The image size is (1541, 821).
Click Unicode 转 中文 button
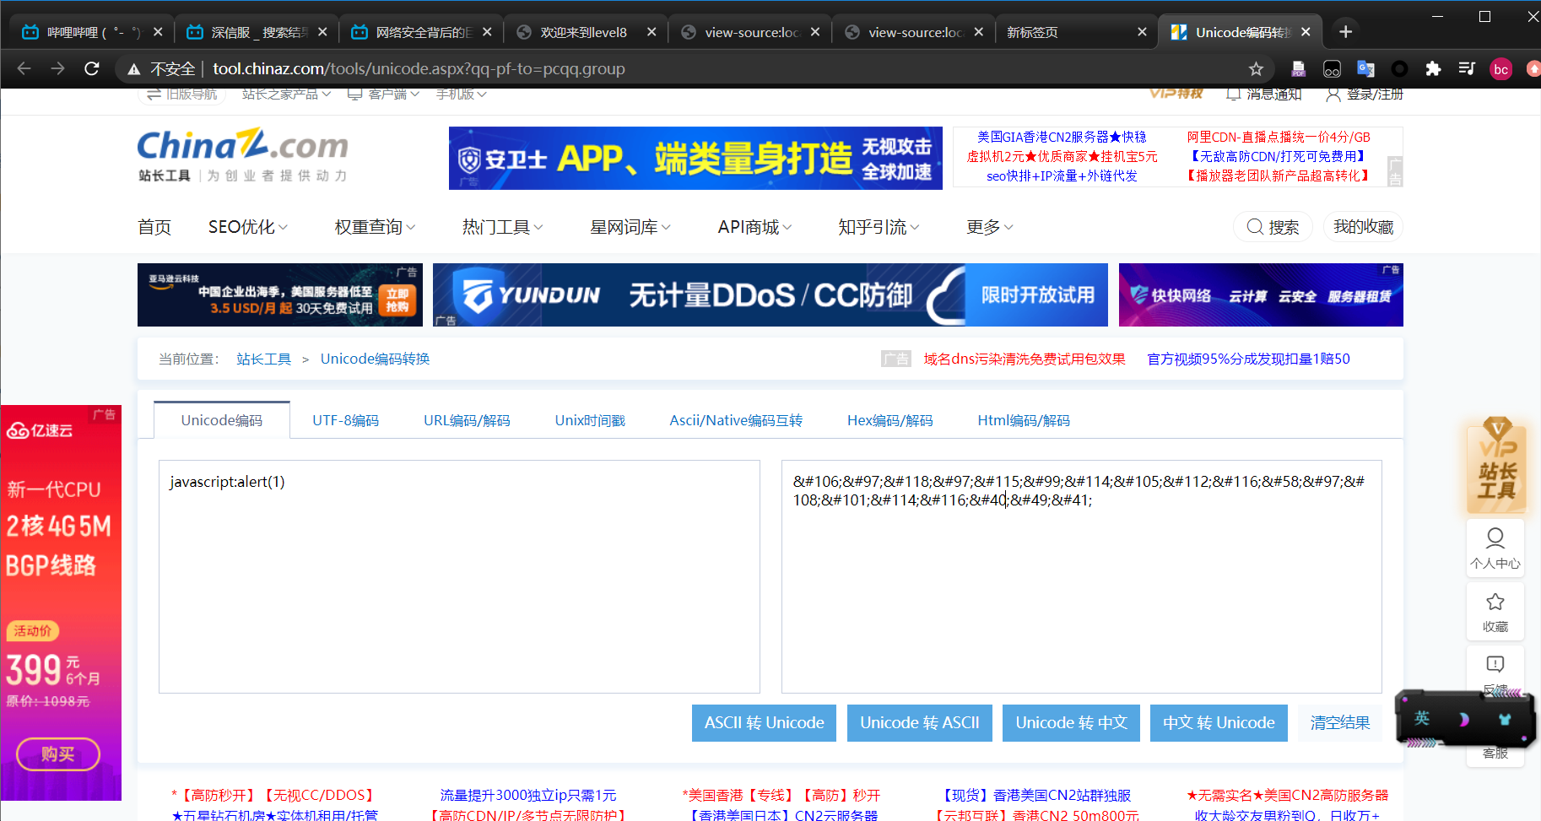(x=1071, y=723)
